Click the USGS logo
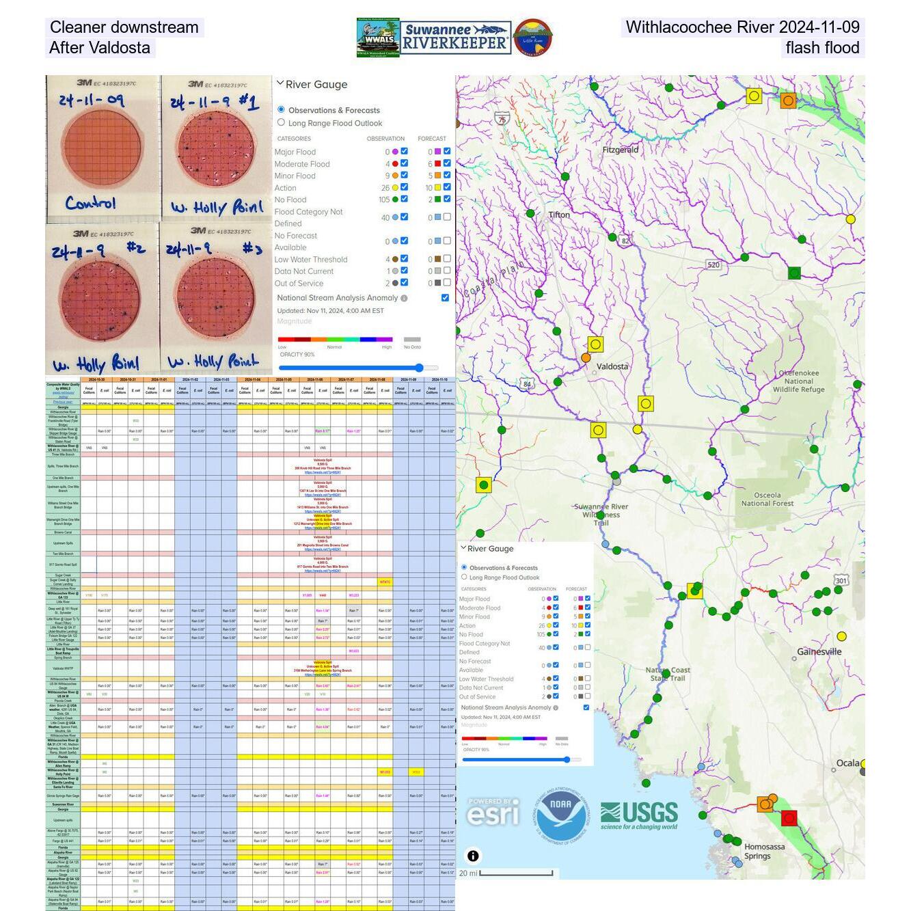911x911 pixels. [639, 816]
